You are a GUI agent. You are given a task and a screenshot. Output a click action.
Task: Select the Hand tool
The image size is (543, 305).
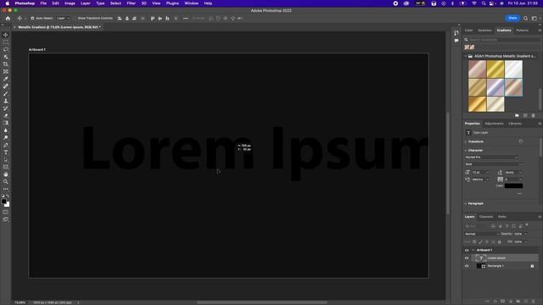pyautogui.click(x=6, y=175)
